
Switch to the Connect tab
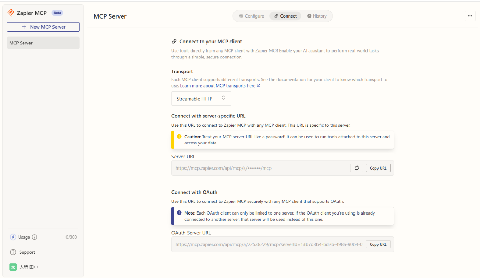(x=285, y=16)
